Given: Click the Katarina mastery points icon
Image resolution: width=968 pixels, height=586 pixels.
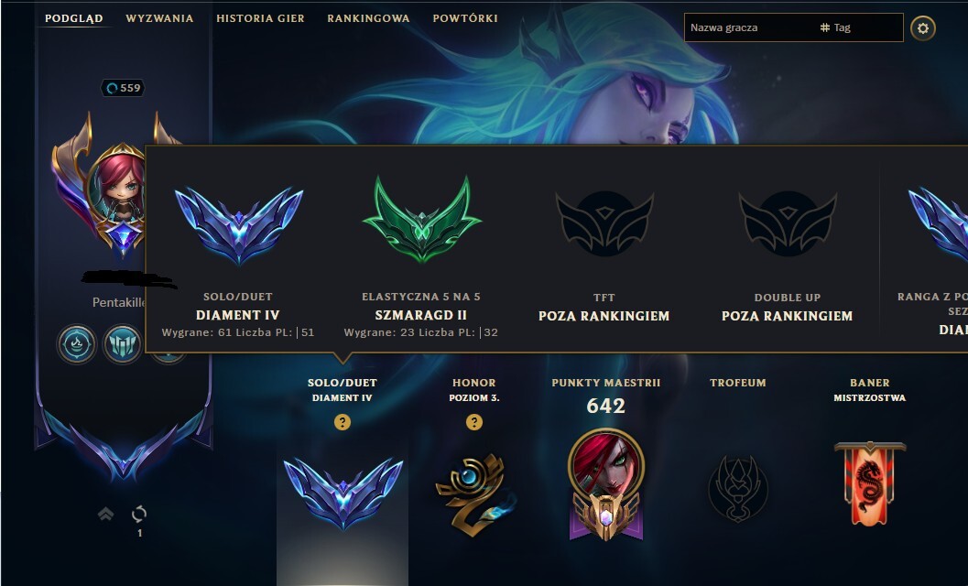Looking at the screenshot, I should click(x=606, y=484).
